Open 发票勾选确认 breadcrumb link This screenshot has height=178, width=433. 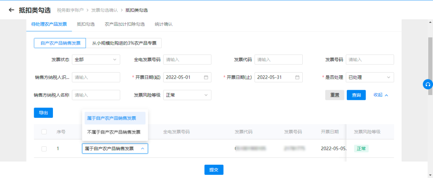[x=105, y=10]
